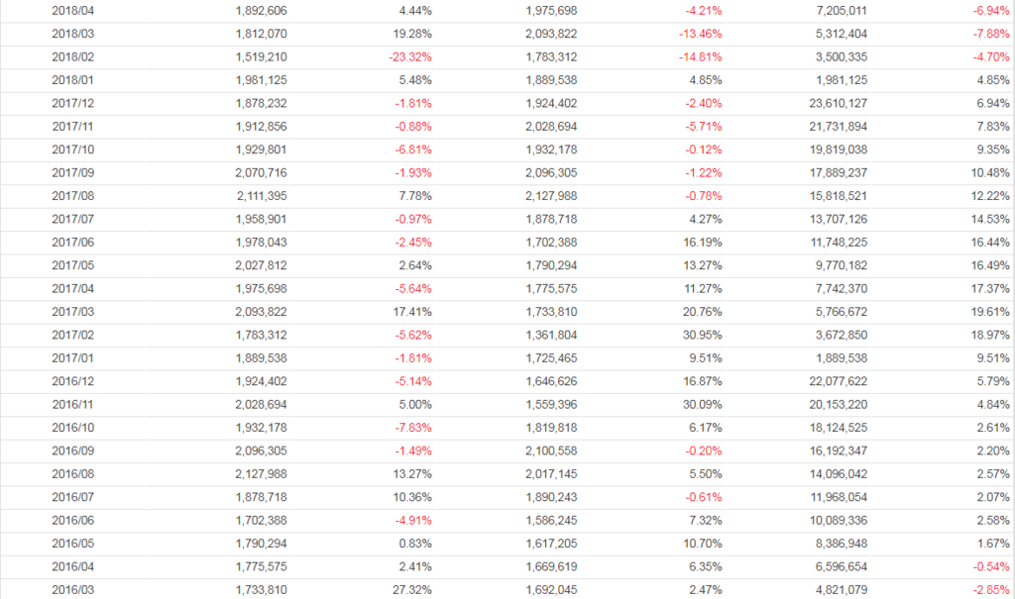Click the 2017/10 date cell
The image size is (1015, 599).
(x=71, y=150)
